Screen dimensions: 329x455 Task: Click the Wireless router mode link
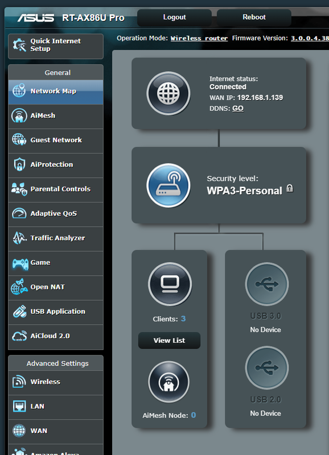[x=199, y=38]
